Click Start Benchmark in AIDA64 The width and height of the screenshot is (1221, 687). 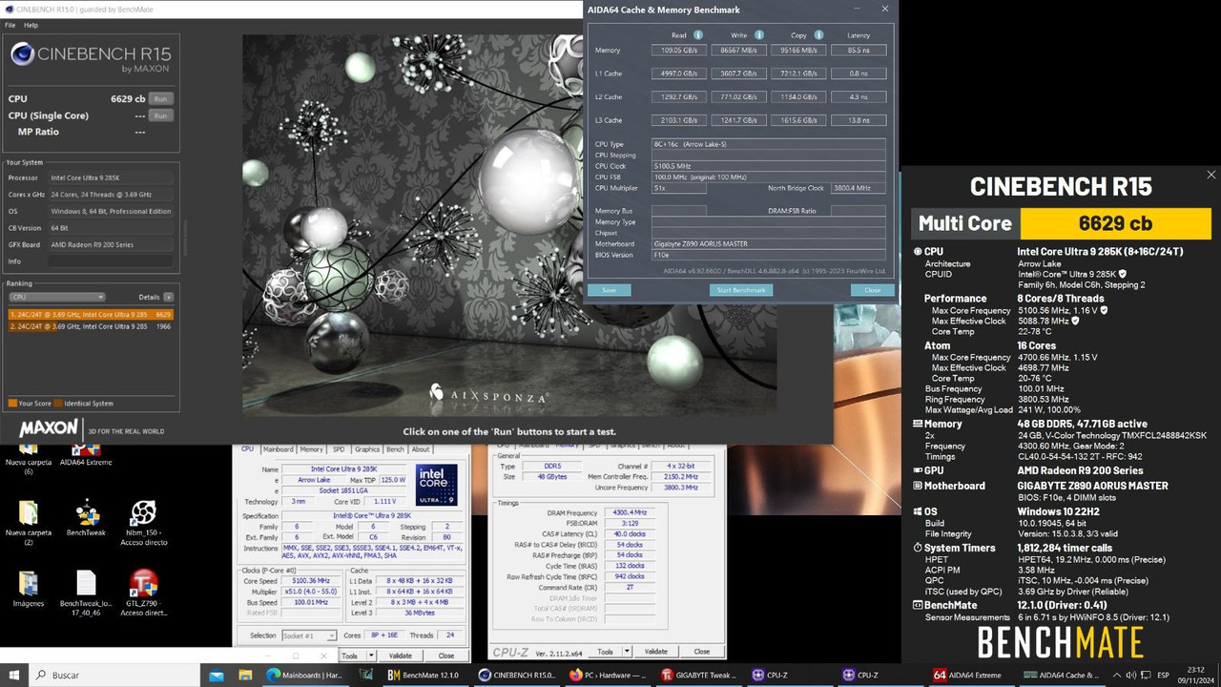pos(741,290)
